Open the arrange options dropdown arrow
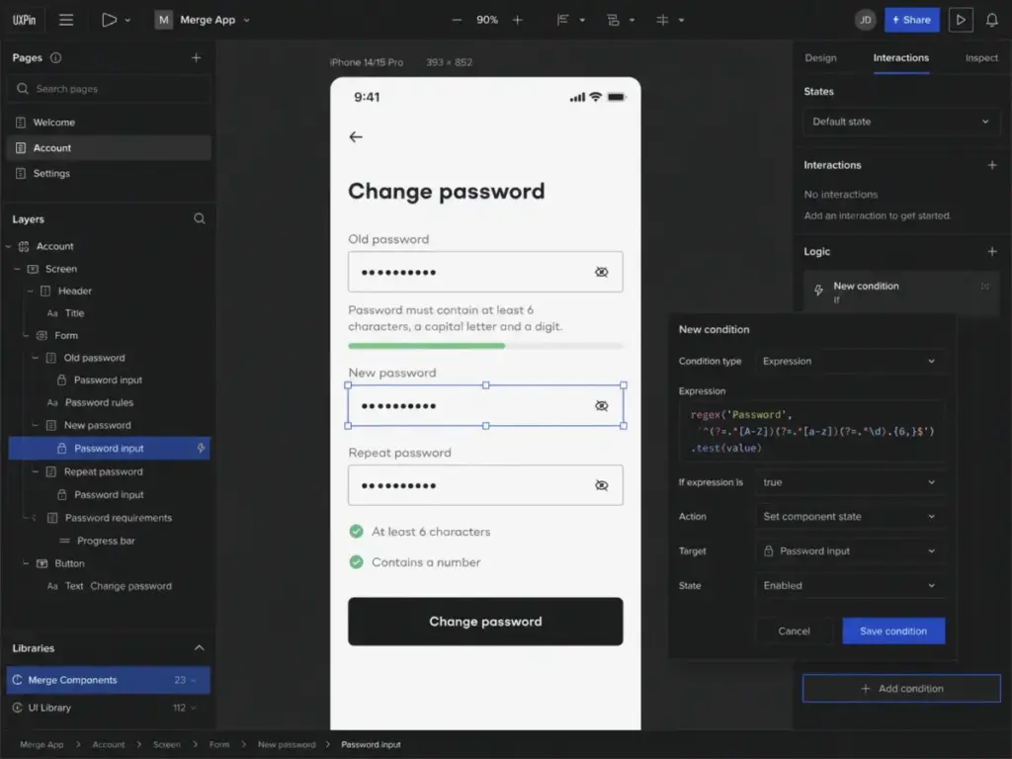The height and width of the screenshot is (759, 1012). (632, 20)
